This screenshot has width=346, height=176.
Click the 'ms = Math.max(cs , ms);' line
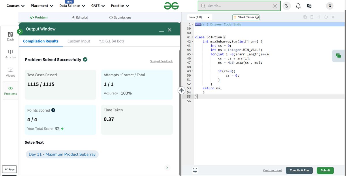point(240,63)
